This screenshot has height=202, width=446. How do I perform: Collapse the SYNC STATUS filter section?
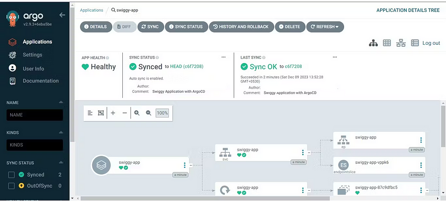(x=61, y=163)
